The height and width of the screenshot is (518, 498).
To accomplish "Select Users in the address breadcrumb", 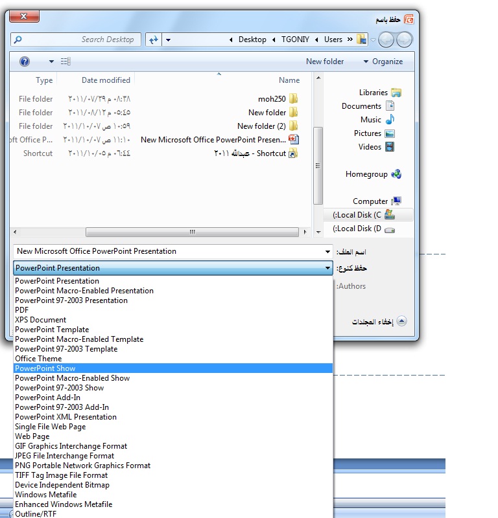I will [x=333, y=39].
